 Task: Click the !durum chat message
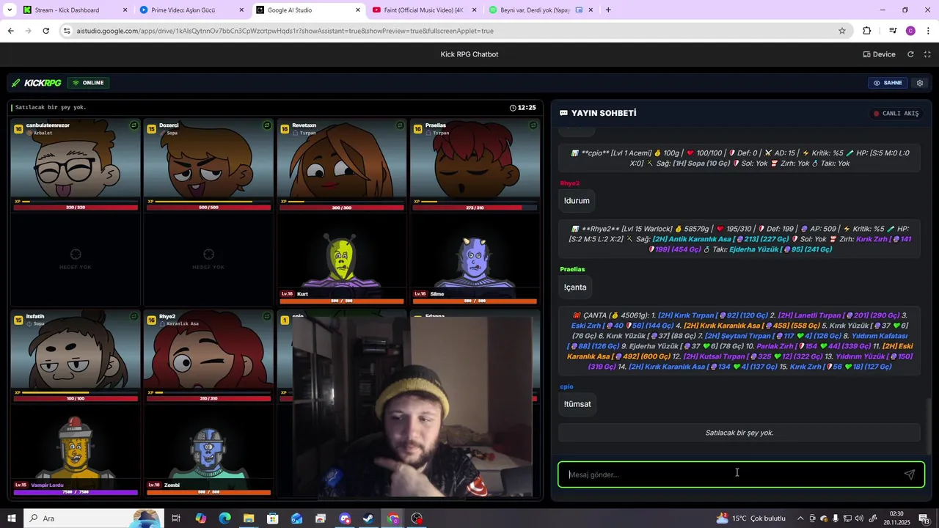tap(577, 200)
